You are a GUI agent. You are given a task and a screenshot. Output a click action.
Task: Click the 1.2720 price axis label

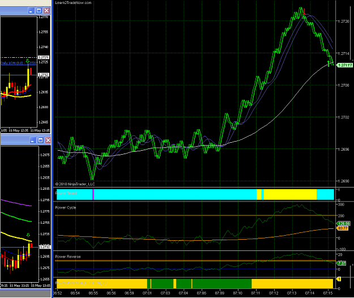[x=344, y=21]
